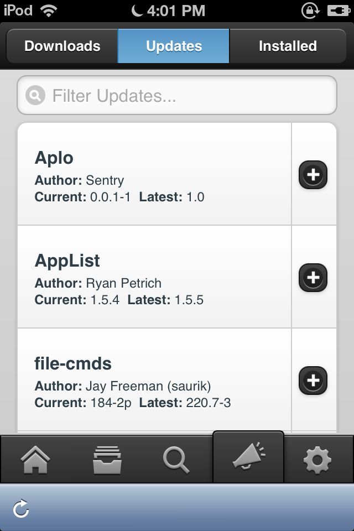
Task: Open Search using the magnifier icon
Action: pyautogui.click(x=176, y=459)
